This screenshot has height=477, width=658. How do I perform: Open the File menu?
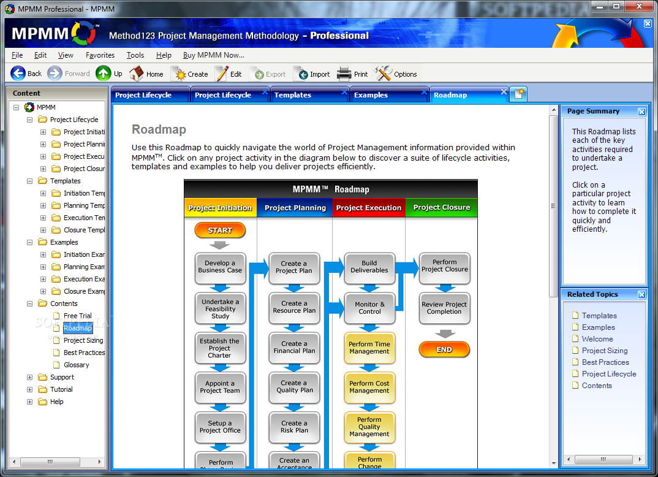[17, 55]
